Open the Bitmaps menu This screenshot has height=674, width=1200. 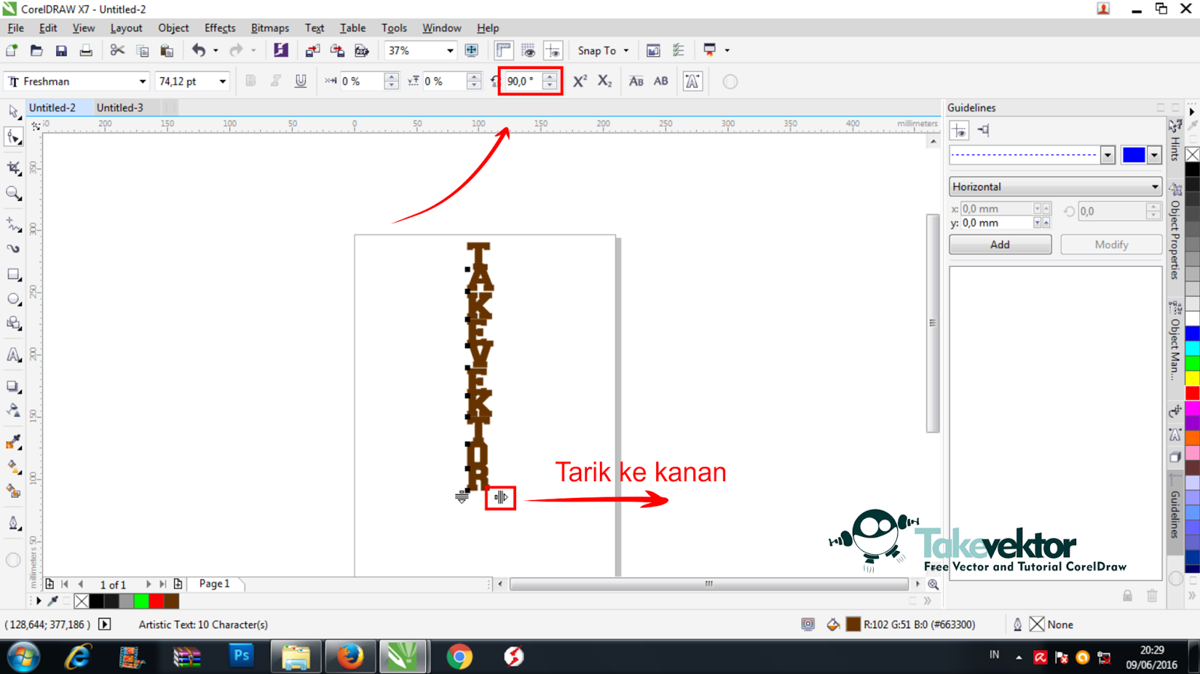270,28
